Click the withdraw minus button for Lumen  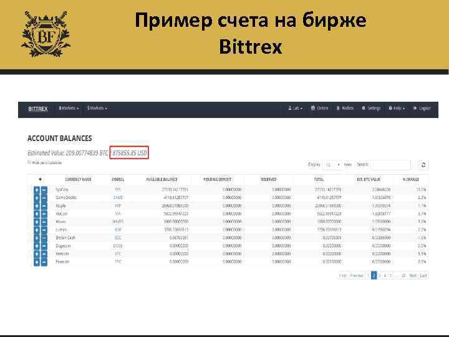coord(44,230)
